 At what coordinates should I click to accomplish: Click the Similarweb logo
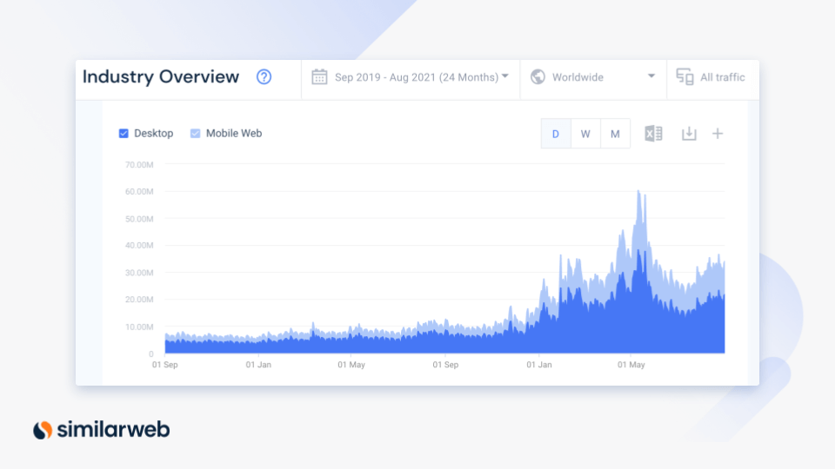[101, 430]
